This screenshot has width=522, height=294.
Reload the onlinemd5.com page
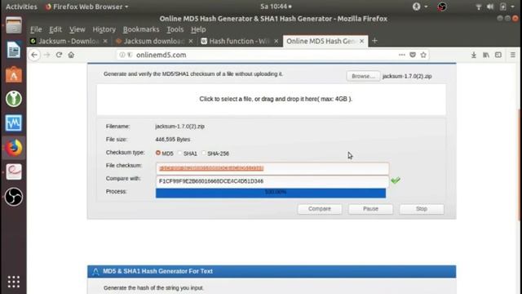(59, 55)
